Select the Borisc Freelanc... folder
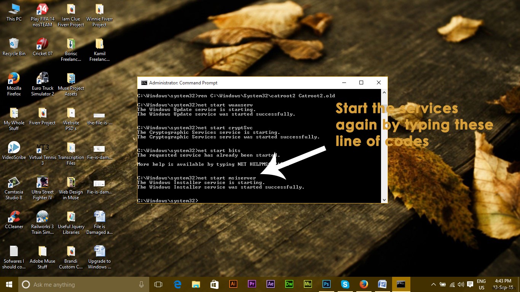The height and width of the screenshot is (292, 520). [x=71, y=50]
